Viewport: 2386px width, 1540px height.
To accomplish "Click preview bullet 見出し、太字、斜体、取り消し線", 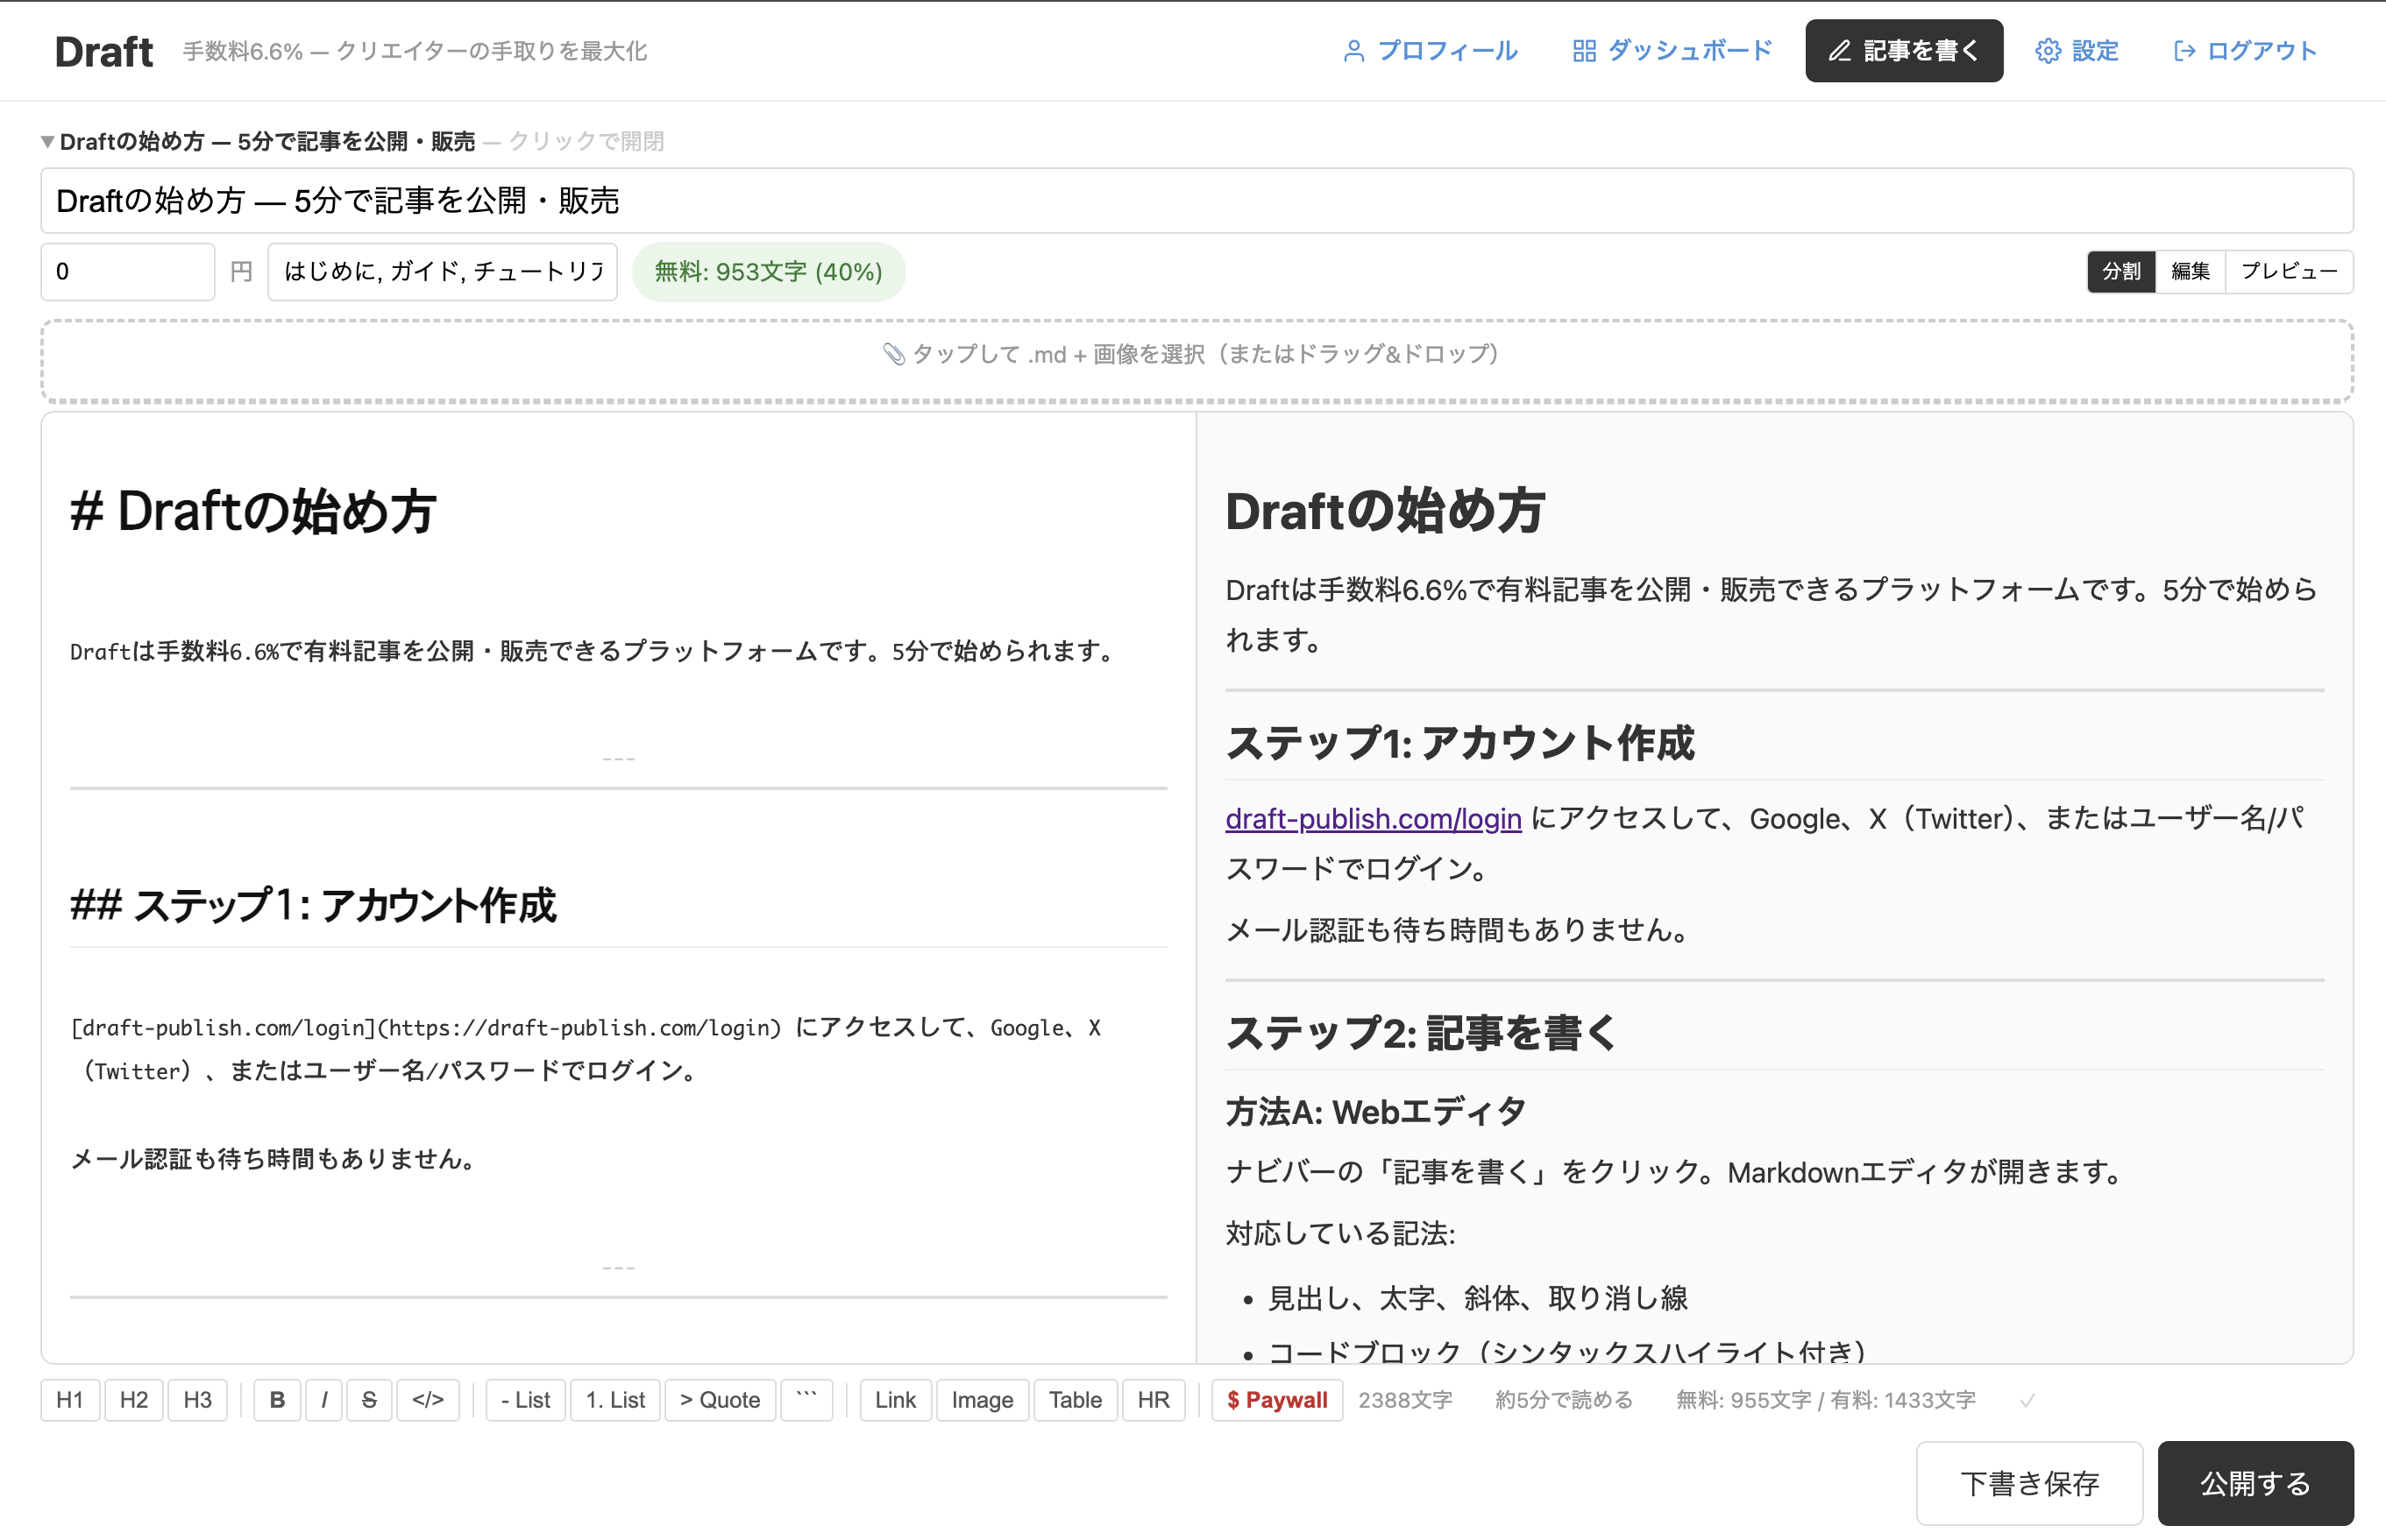I will [x=1478, y=1297].
